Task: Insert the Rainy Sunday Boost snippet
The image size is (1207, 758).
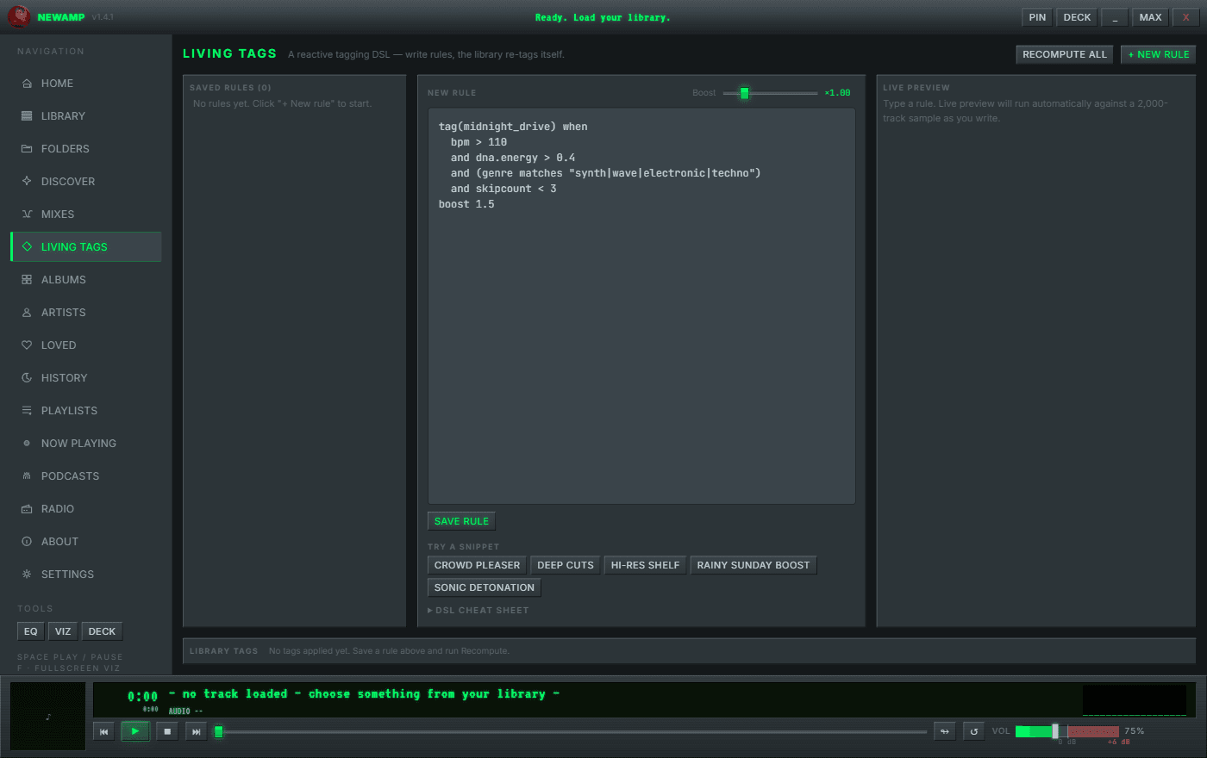Action: click(x=754, y=565)
